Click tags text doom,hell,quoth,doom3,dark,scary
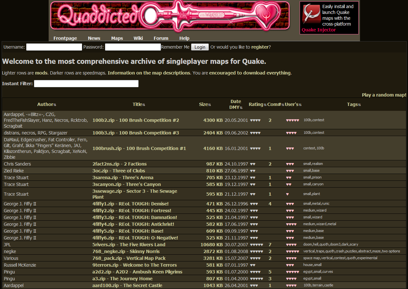408x289 pixels. click(x=331, y=245)
